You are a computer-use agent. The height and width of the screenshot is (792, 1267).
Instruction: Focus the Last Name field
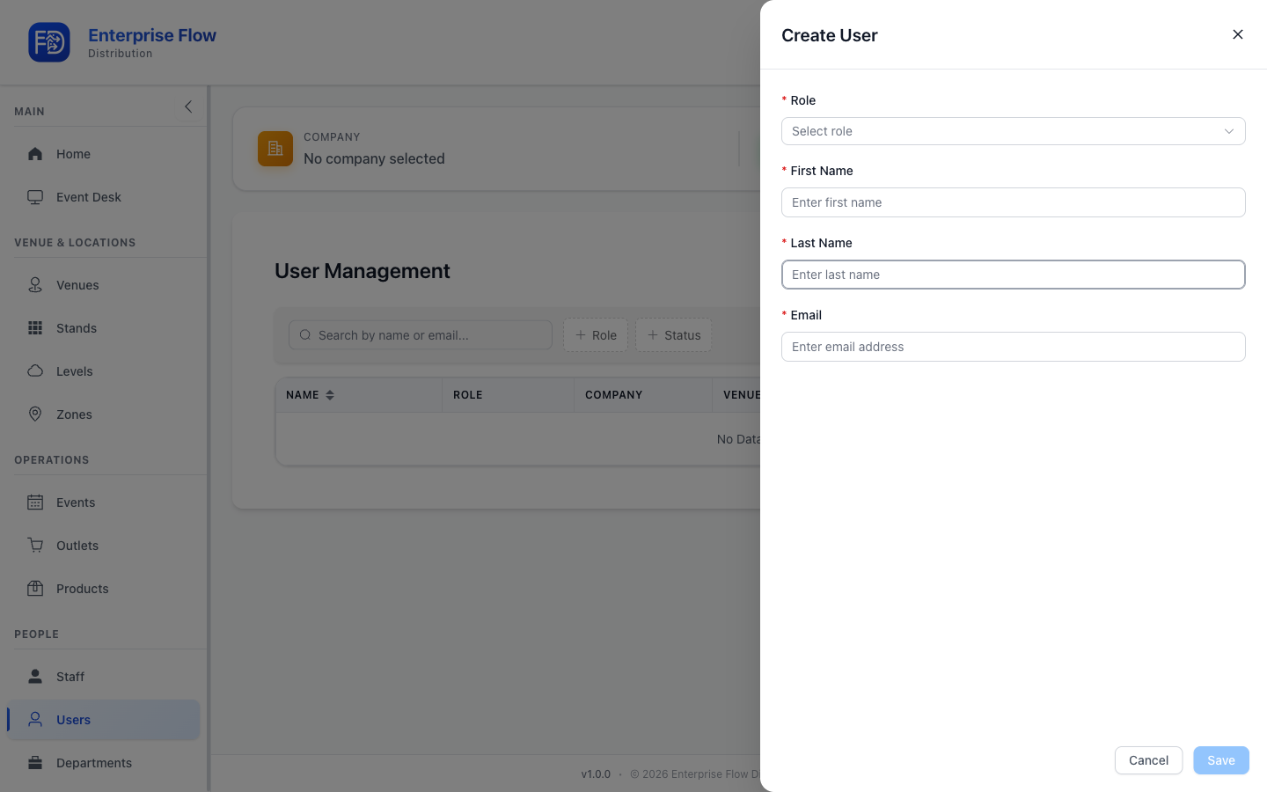click(x=1014, y=275)
